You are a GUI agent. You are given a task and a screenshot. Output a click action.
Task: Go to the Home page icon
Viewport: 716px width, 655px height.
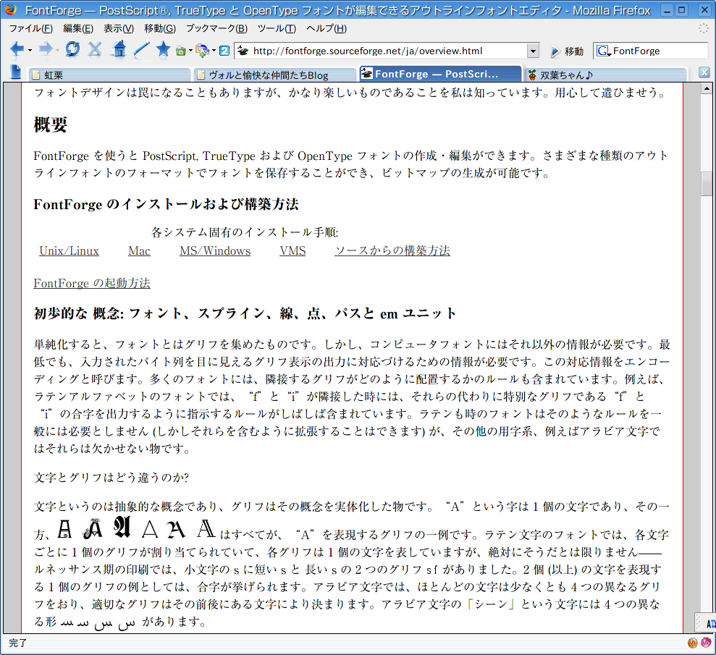click(119, 49)
